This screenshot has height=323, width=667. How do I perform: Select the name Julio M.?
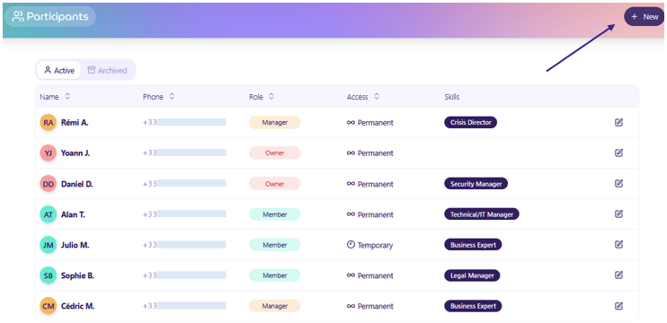pos(76,245)
